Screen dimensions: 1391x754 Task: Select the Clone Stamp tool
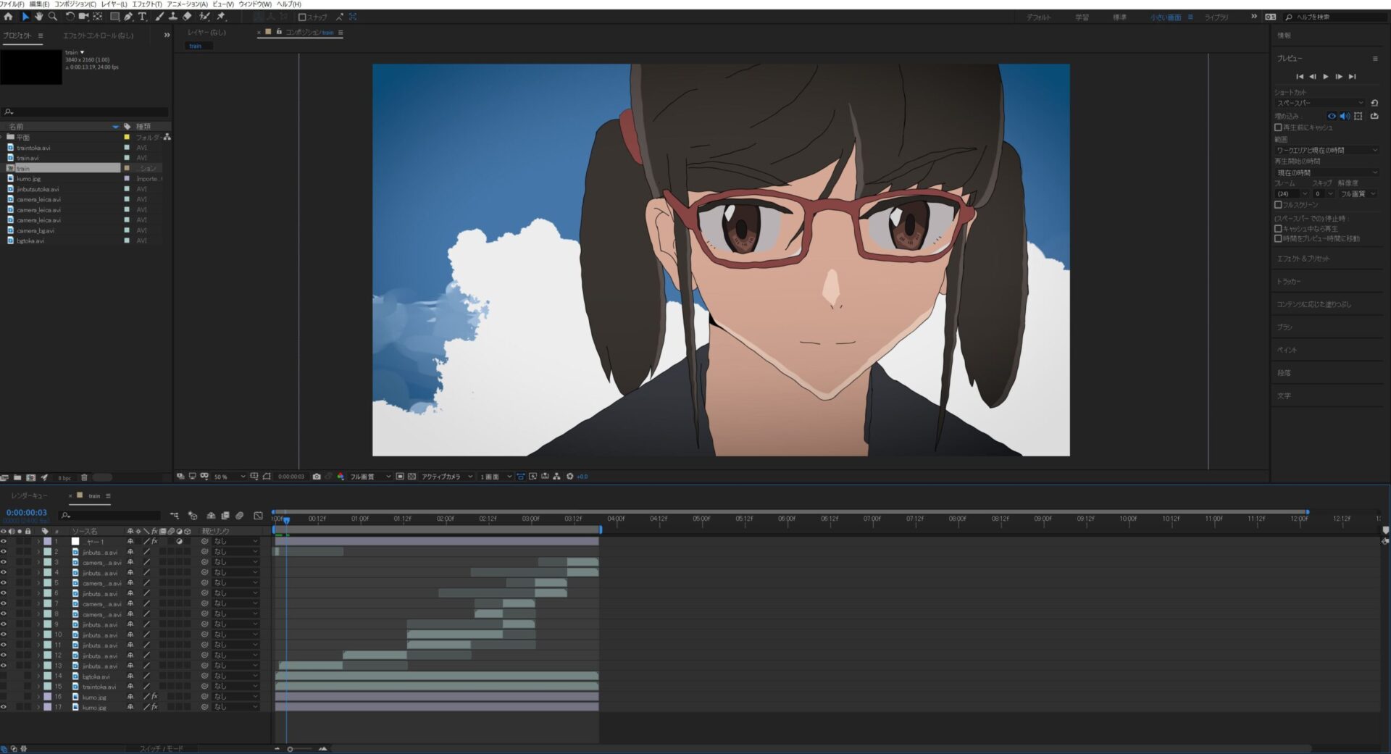(173, 17)
